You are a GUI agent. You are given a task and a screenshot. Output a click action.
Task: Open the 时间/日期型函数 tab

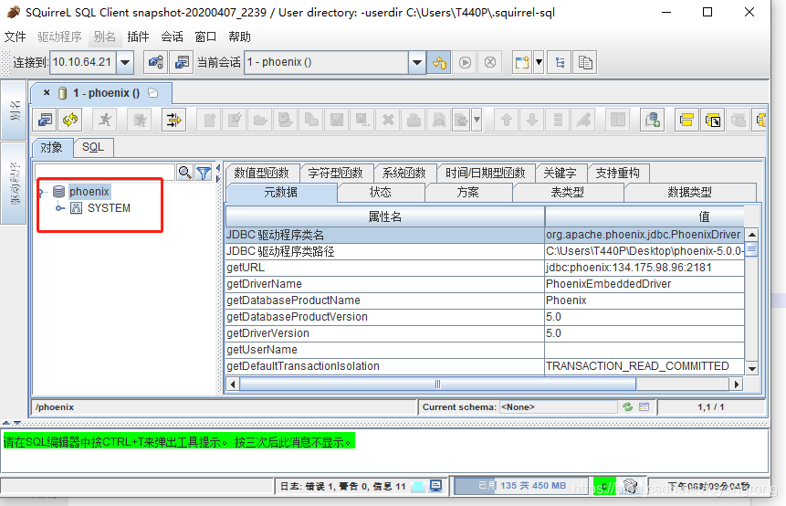[x=486, y=173]
